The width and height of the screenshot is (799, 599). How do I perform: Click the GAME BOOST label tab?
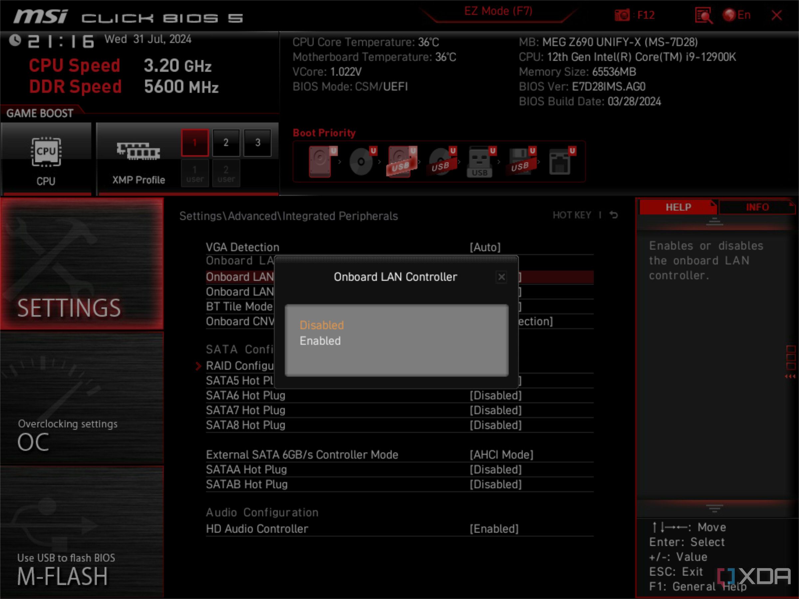[40, 113]
